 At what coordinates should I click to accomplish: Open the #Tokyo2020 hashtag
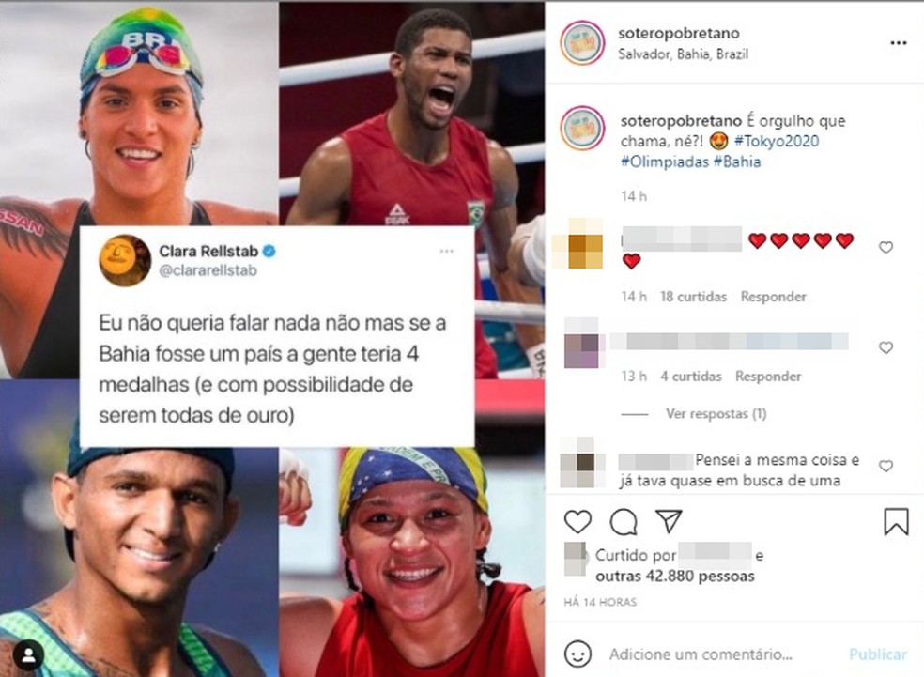click(x=776, y=142)
